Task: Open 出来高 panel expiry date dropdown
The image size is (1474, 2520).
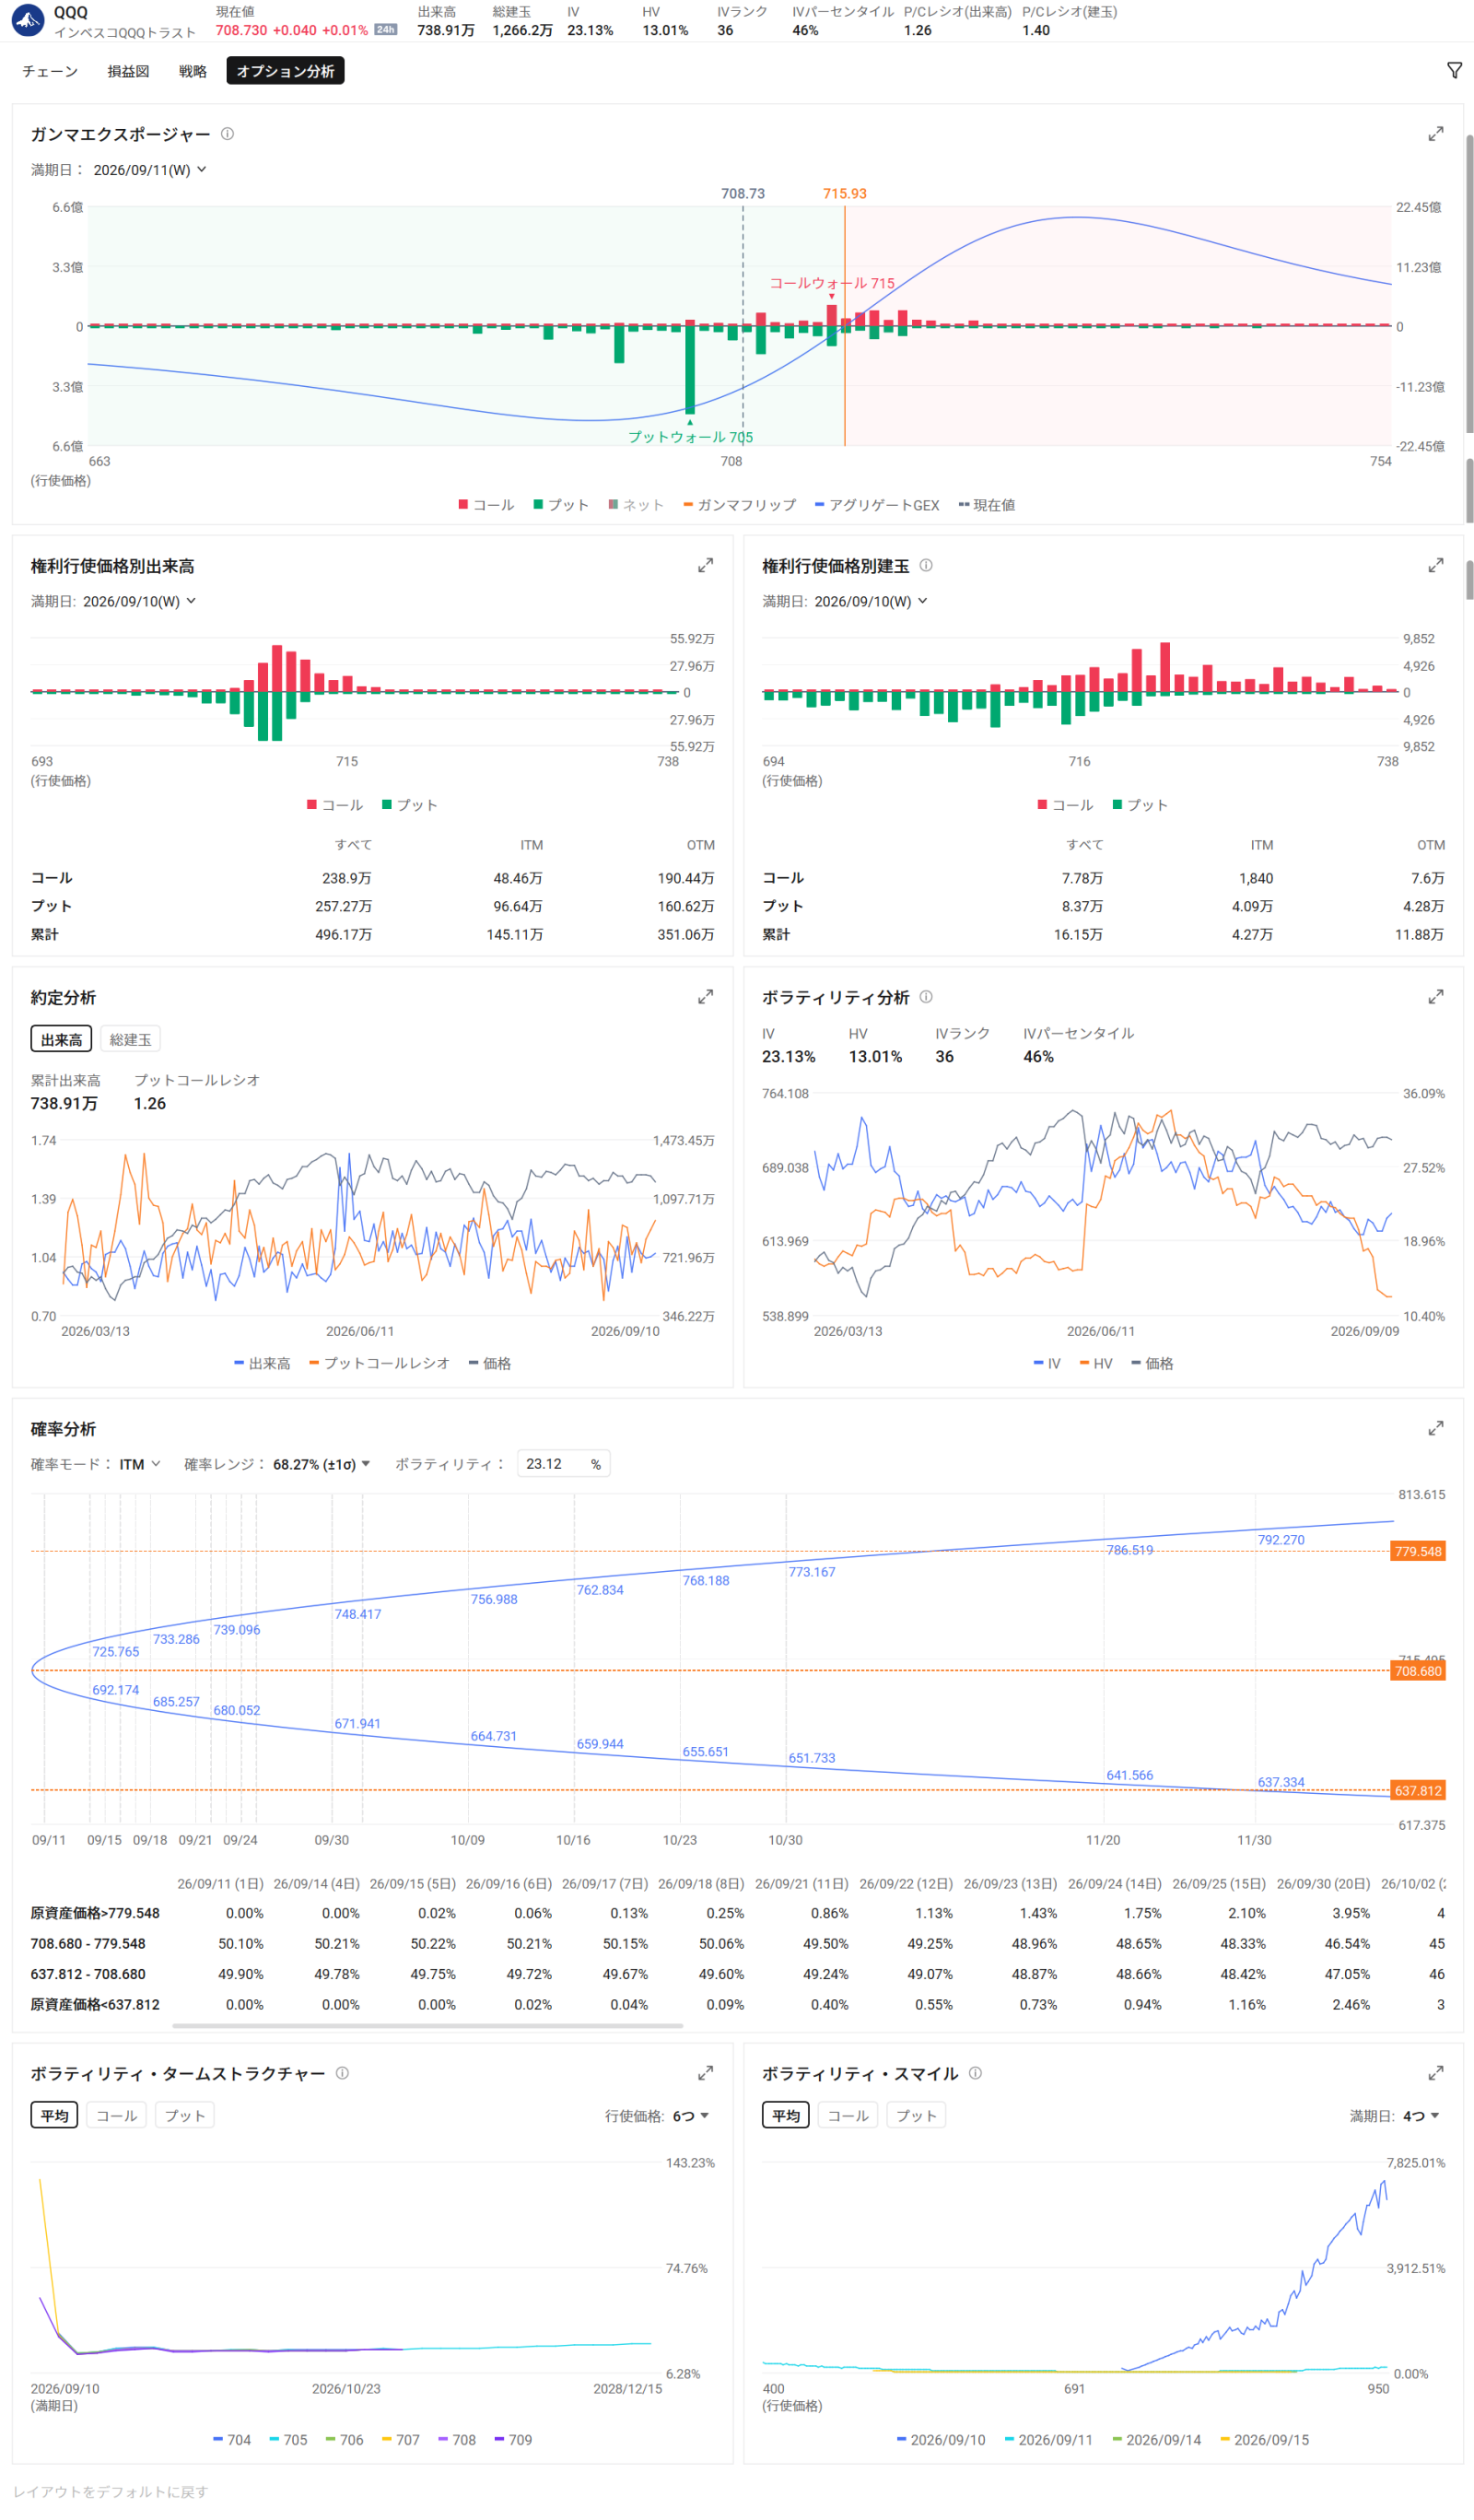Action: pos(139,602)
